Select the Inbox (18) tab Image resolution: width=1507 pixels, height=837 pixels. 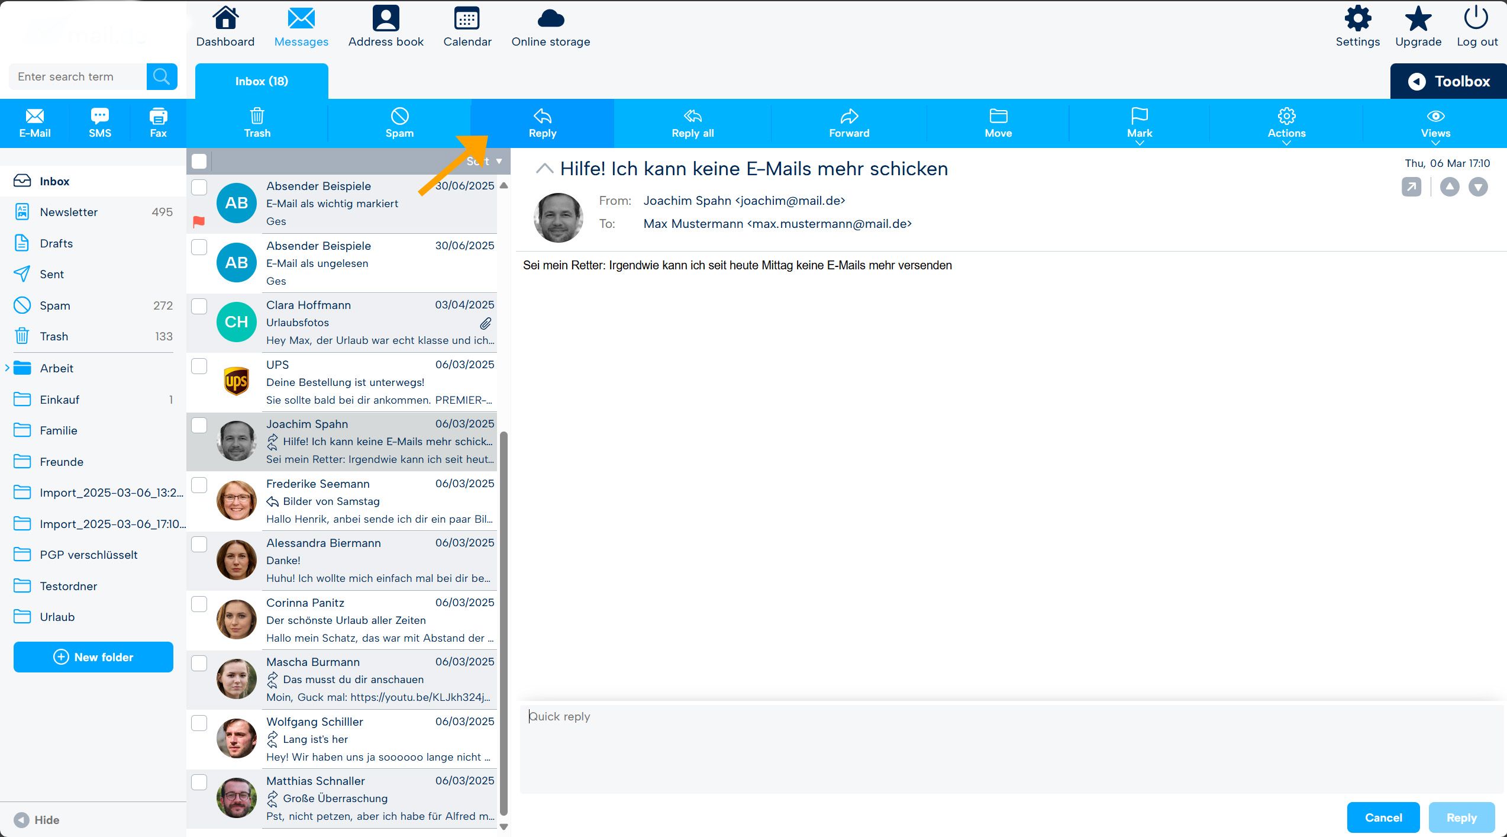pos(262,81)
